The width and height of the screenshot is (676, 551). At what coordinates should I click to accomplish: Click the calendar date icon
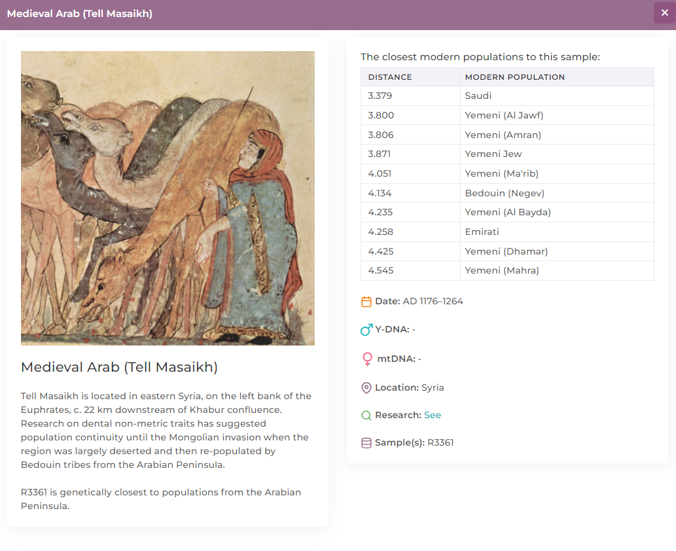[x=366, y=302]
